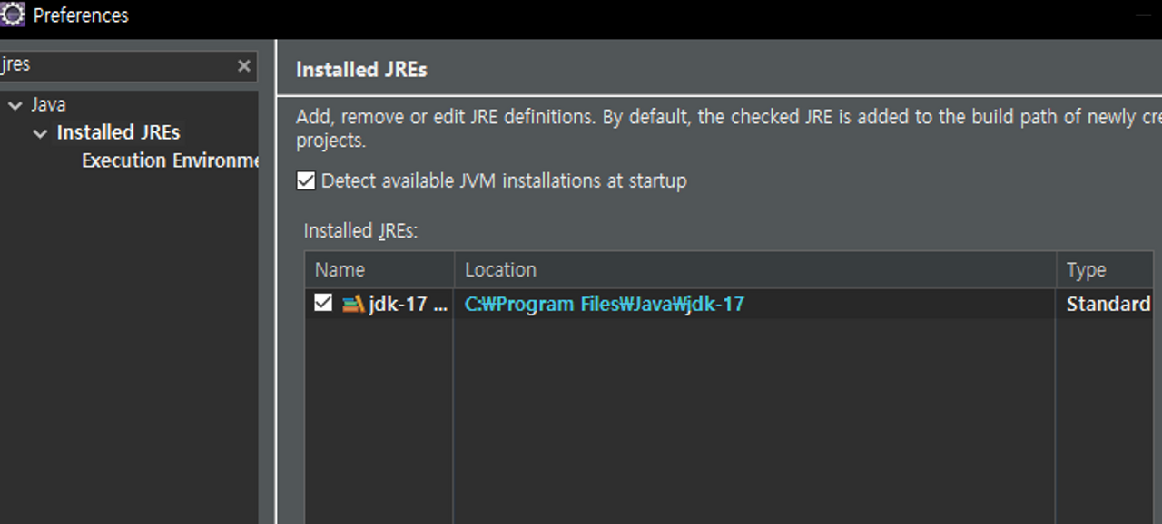
Task: Select the Java preferences category
Action: 48,104
